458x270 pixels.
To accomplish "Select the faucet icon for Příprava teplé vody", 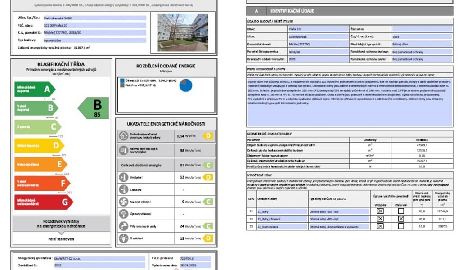I will [x=124, y=226].
